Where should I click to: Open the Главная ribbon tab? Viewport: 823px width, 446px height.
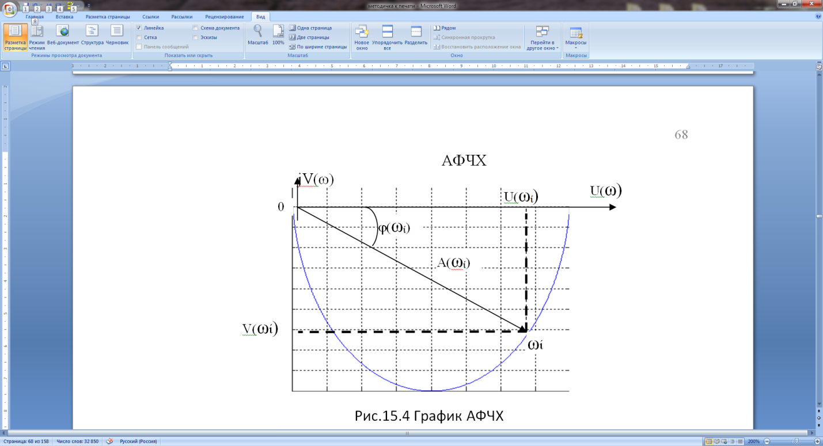[x=35, y=17]
